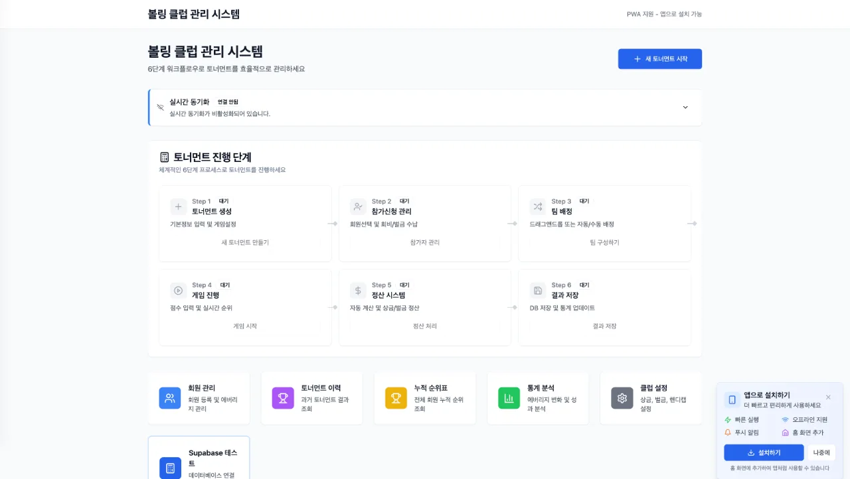Viewport: 850px width, 479px height.
Task: Click the blue 회원 관리 people icon
Action: (x=170, y=398)
